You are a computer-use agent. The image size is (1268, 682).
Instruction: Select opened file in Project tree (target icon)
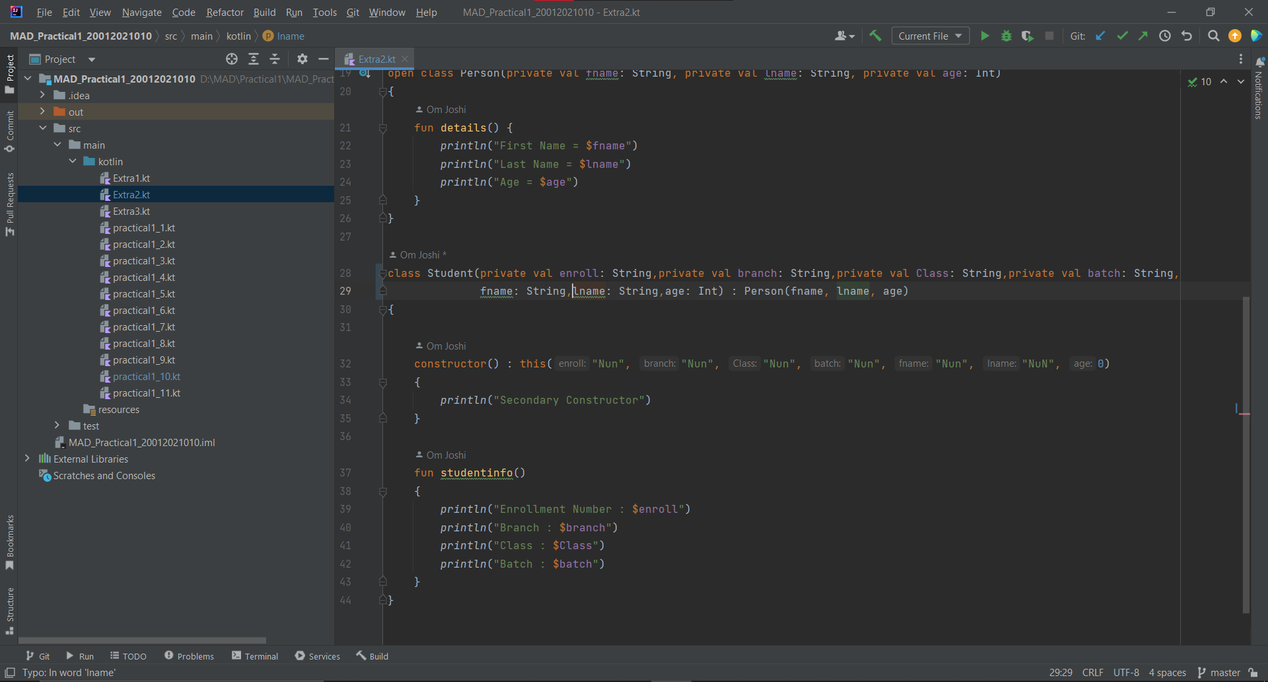232,59
